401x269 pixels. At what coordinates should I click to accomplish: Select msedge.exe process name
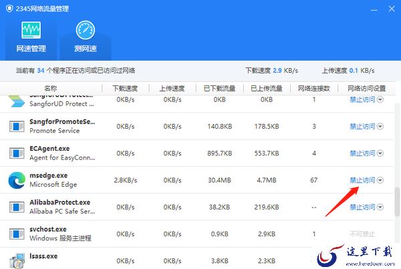click(49, 176)
